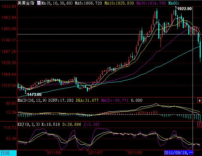Click the 1805.08 price axis label
The width and height of the screenshot is (202, 156).
click(8, 29)
